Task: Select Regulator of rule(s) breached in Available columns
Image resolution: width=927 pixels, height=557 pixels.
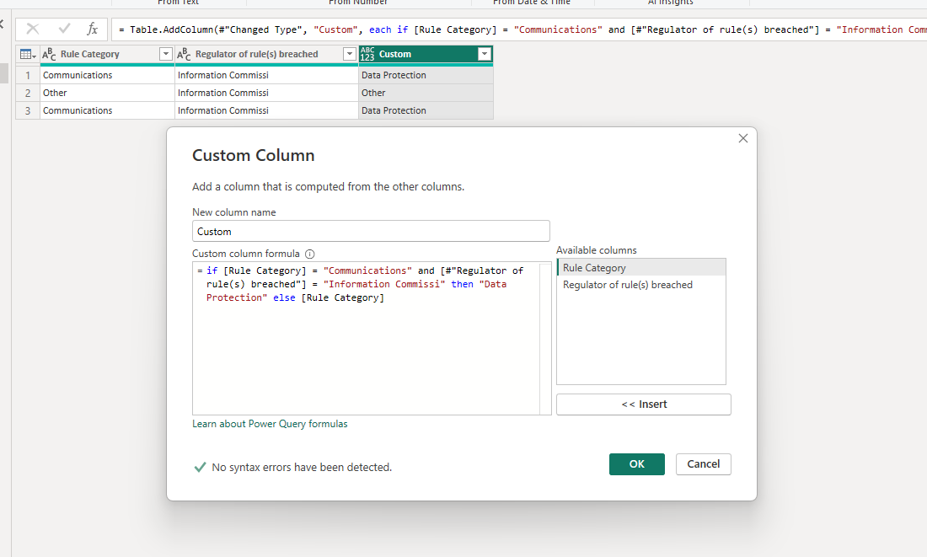Action: pos(641,285)
